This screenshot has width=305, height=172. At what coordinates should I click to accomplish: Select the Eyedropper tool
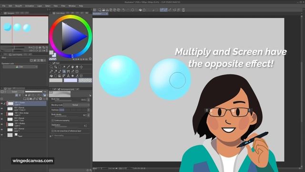click(x=69, y=67)
